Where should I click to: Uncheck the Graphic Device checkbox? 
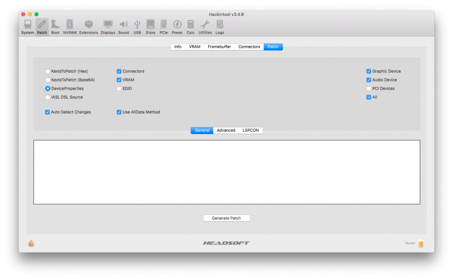(x=369, y=71)
